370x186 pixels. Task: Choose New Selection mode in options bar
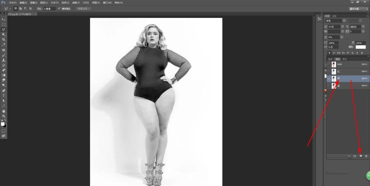click(16, 8)
